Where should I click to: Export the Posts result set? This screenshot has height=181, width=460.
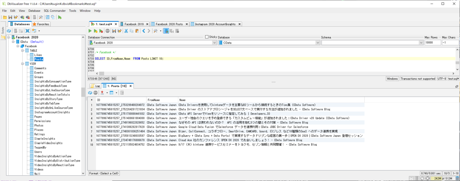(102, 93)
